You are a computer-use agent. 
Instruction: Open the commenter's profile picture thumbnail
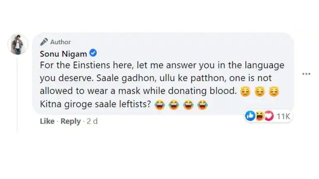coord(18,44)
